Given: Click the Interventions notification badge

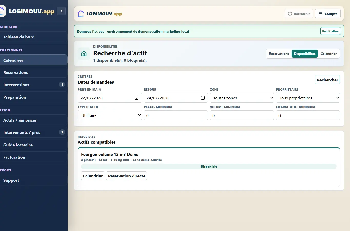Looking at the screenshot, I should pos(62,84).
